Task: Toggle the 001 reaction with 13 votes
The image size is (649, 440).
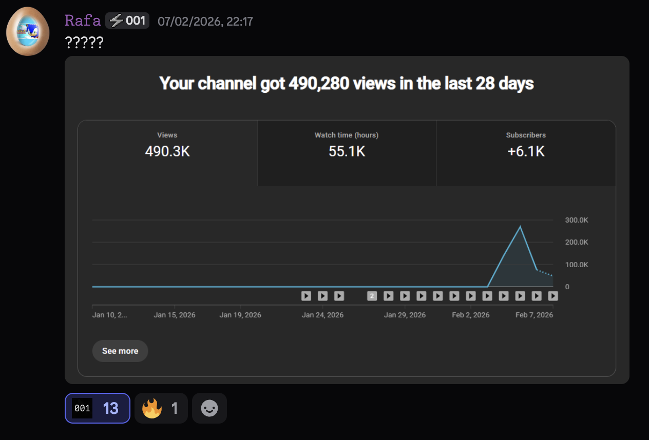Action: [98, 408]
